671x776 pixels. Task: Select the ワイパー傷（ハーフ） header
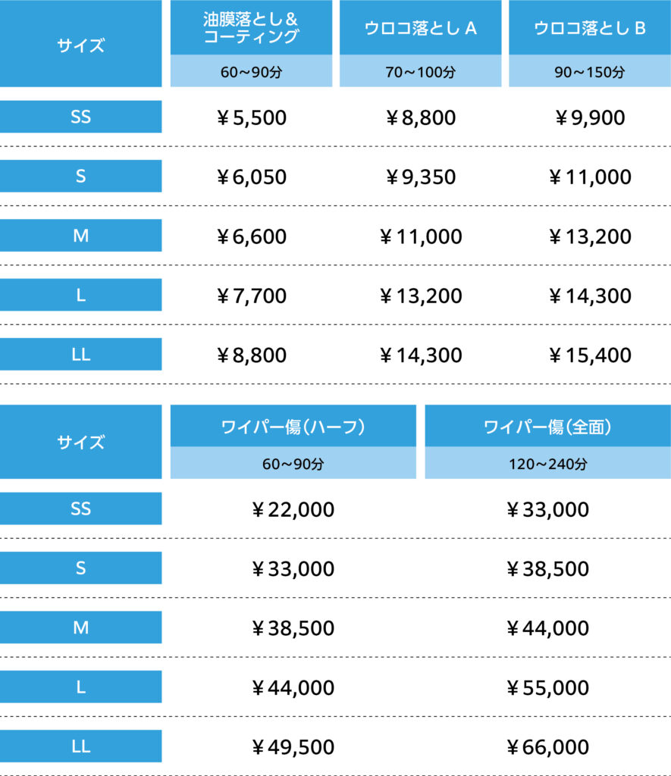(x=293, y=427)
